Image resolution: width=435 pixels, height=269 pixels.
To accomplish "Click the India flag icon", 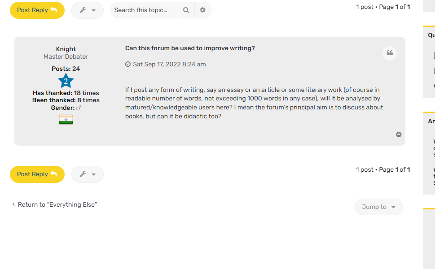I will click(x=66, y=120).
